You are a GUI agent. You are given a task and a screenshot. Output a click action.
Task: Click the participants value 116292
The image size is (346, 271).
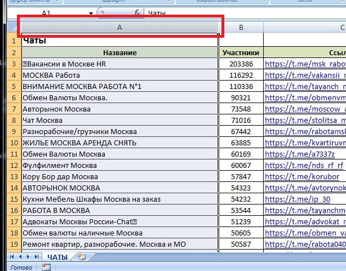(241, 75)
